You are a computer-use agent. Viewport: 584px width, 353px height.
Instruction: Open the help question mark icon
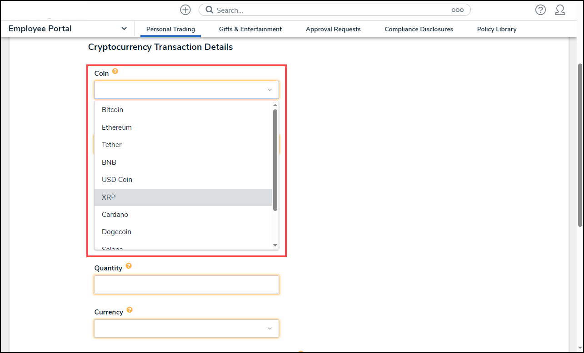click(540, 10)
